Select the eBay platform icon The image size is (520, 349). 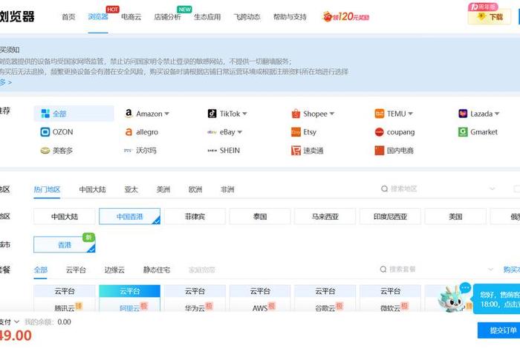pos(212,132)
